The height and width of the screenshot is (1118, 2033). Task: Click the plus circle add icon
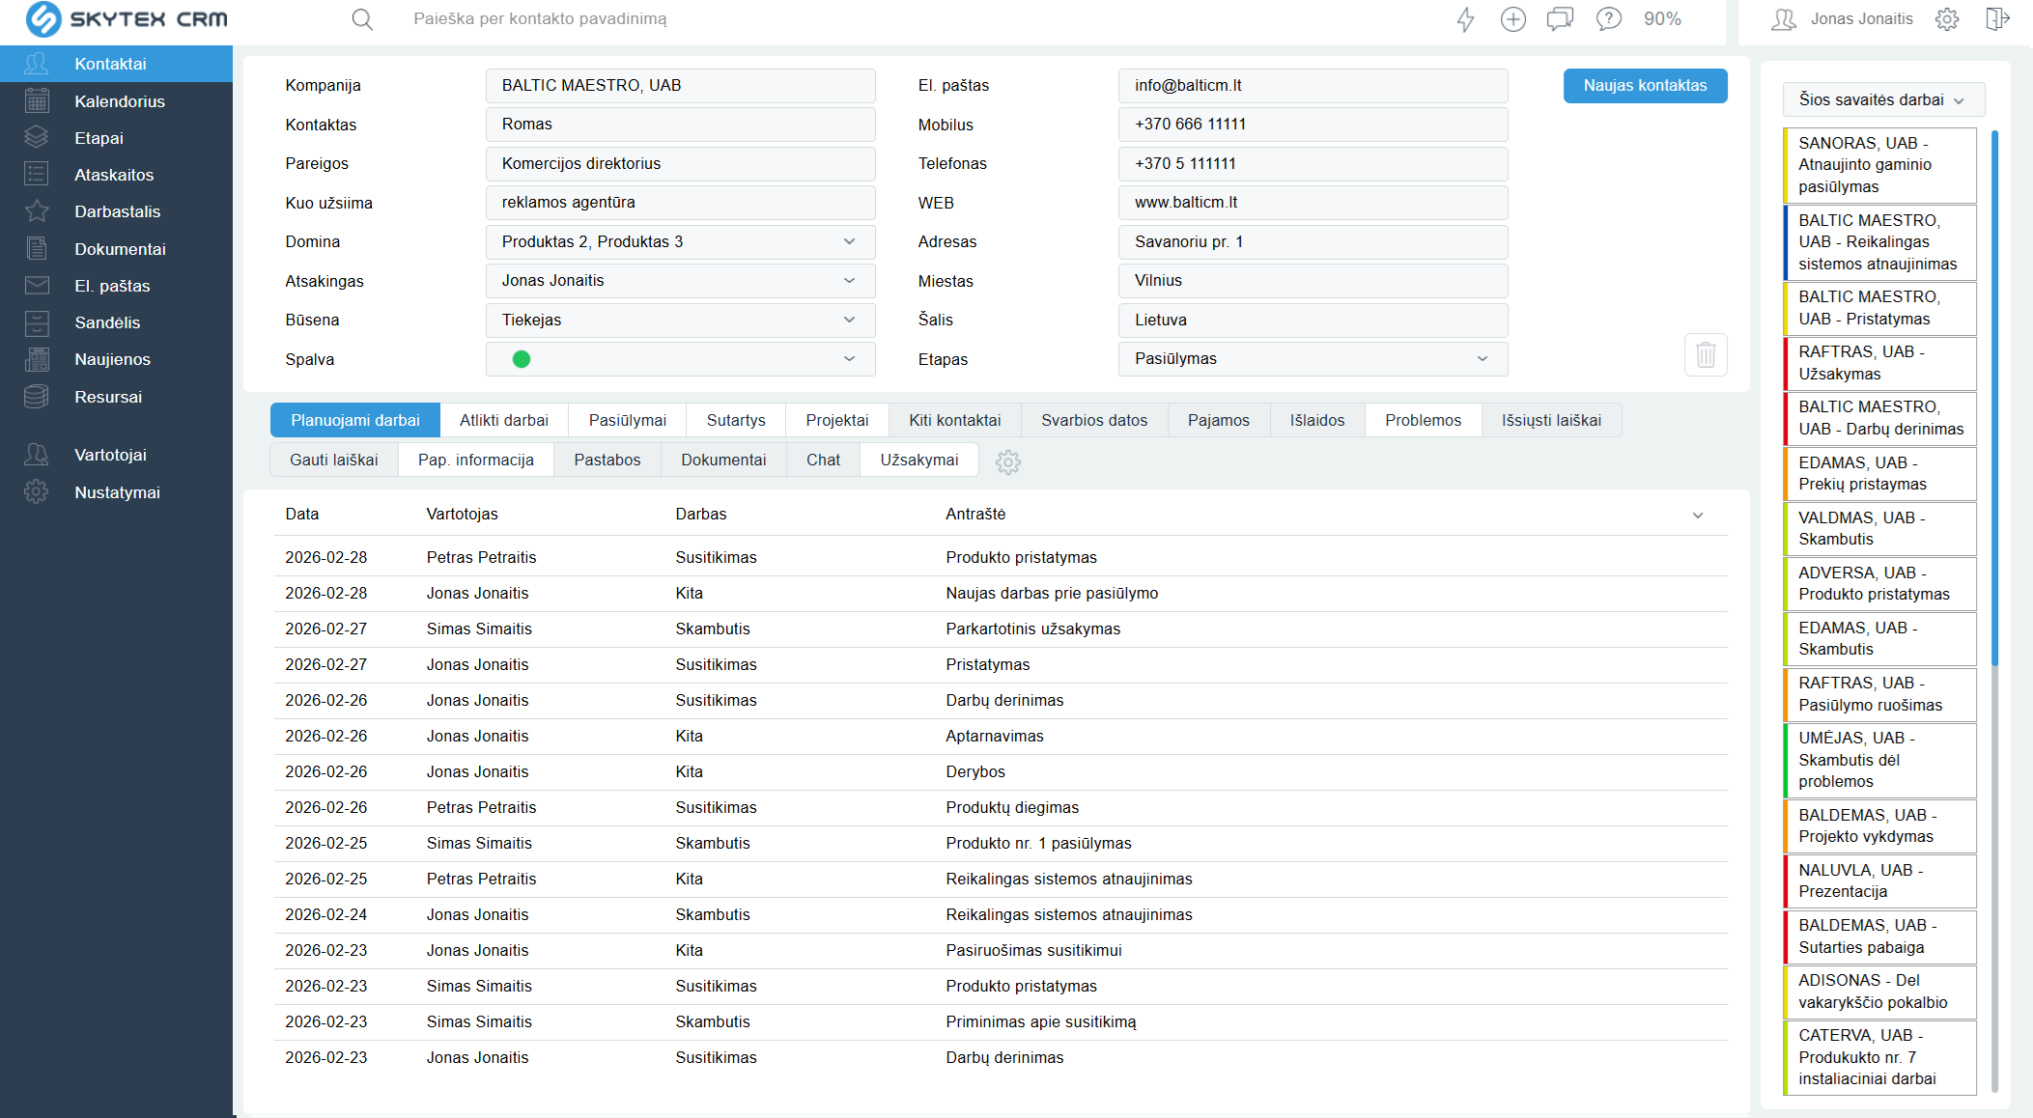(x=1512, y=19)
